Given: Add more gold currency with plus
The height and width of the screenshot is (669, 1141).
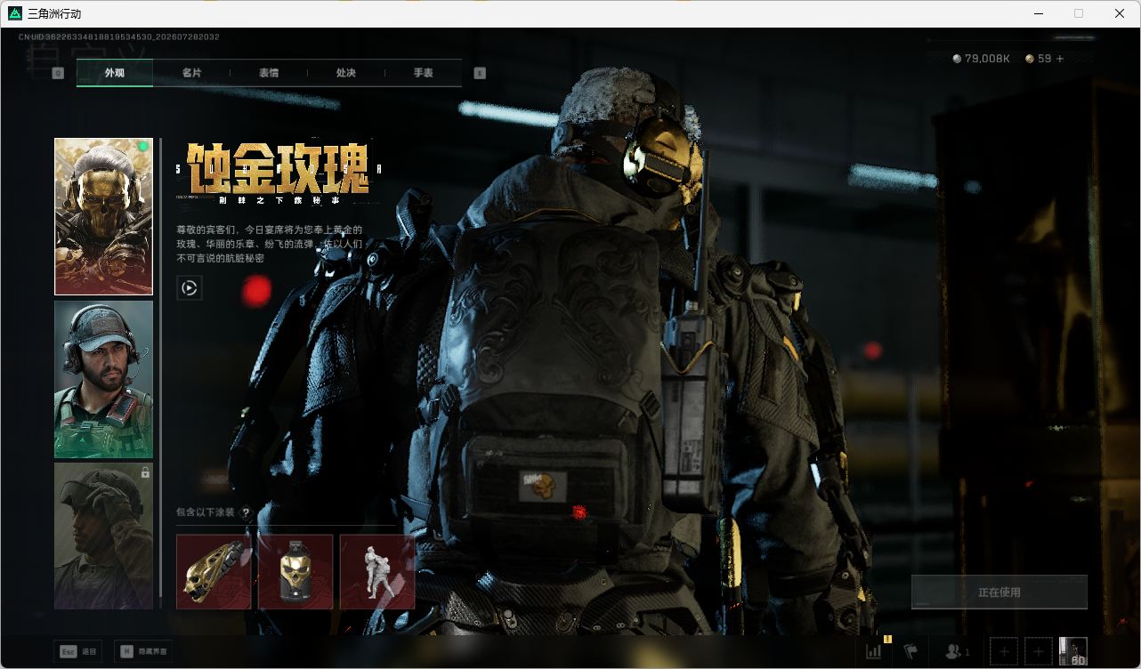Looking at the screenshot, I should (1060, 59).
